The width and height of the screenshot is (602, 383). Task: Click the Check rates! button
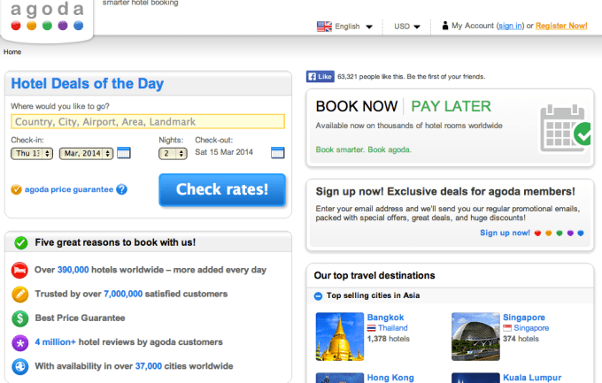click(222, 189)
